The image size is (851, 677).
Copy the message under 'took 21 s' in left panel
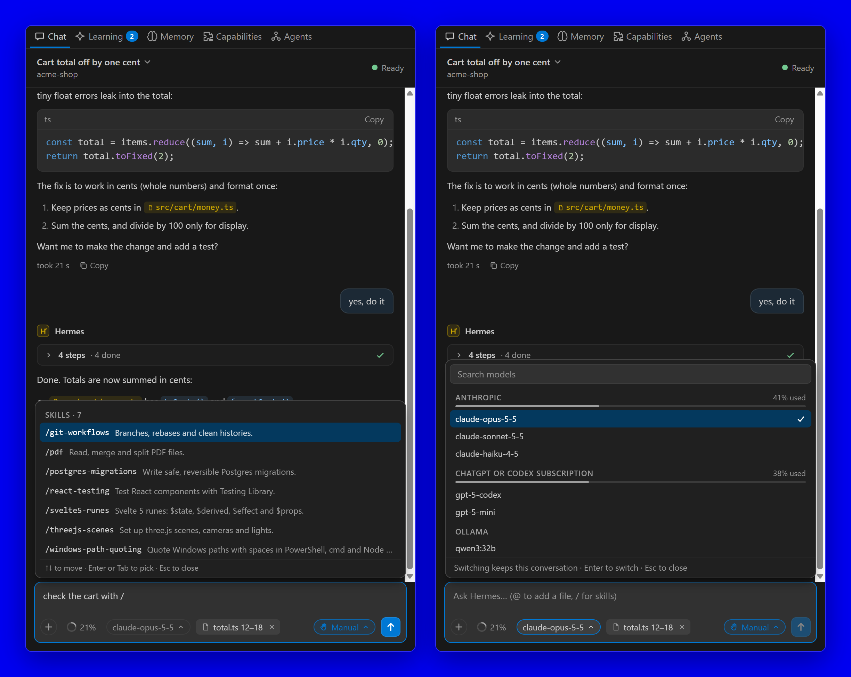coord(94,266)
